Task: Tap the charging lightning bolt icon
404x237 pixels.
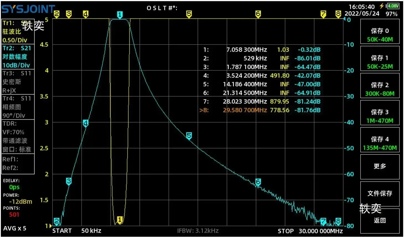Action: coord(382,6)
